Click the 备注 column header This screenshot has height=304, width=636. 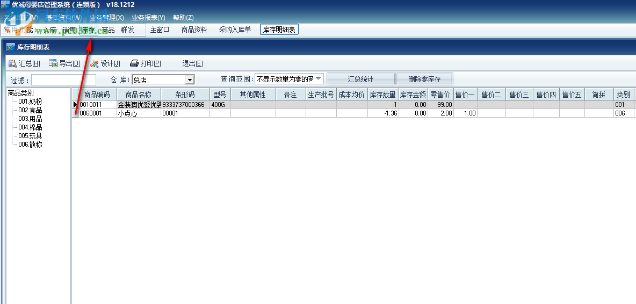click(x=291, y=95)
